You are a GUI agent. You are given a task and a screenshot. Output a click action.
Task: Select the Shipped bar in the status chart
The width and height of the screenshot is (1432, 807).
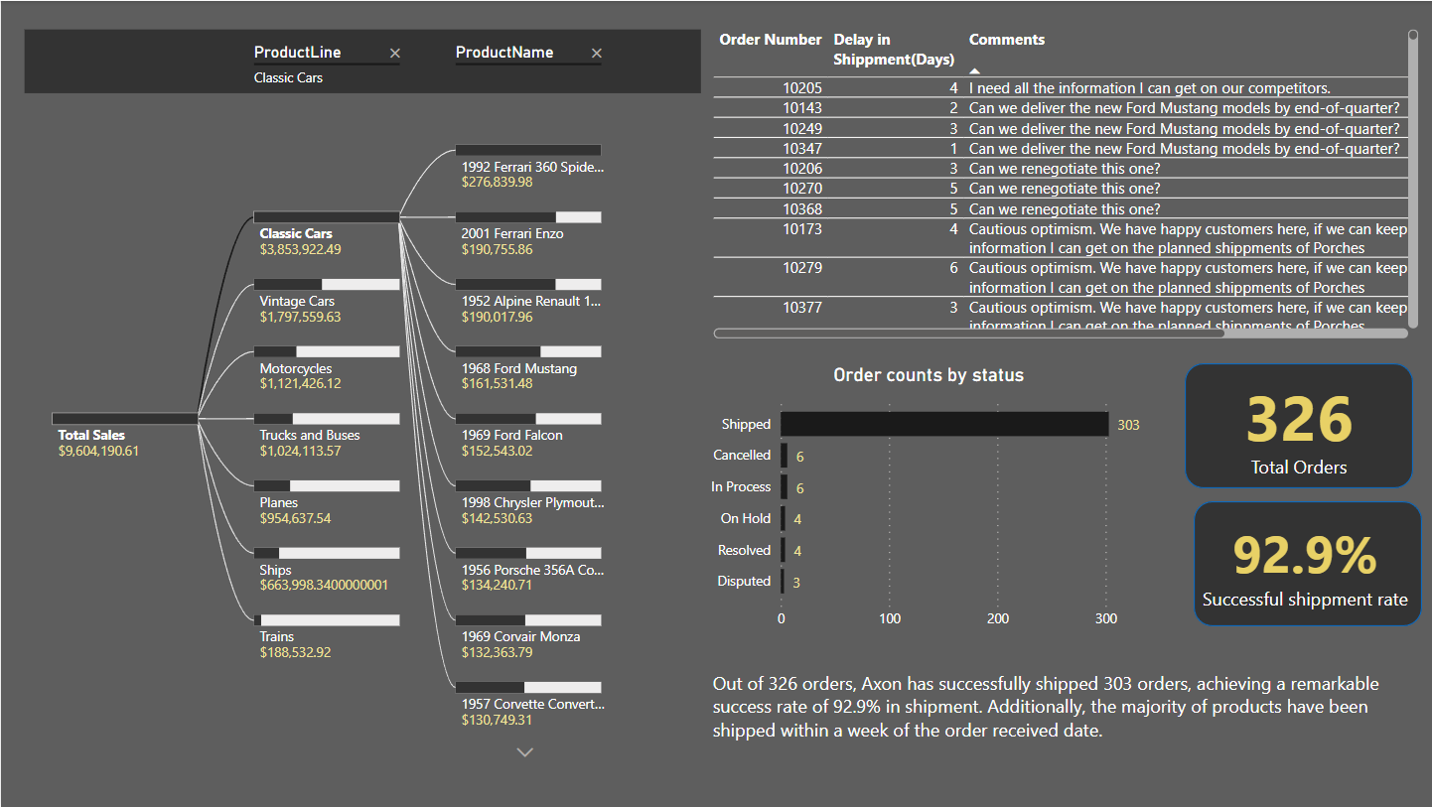943,424
